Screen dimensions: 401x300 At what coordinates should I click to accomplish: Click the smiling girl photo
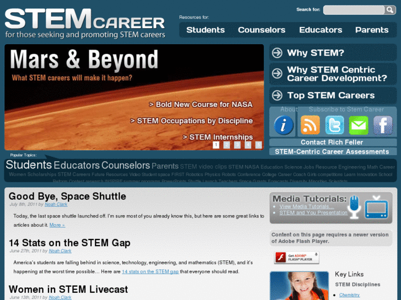[299, 286]
